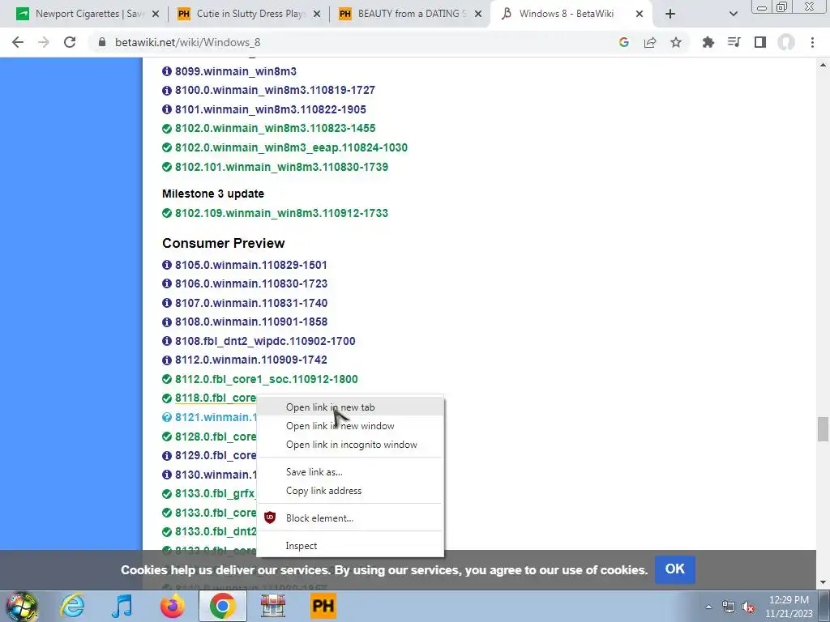Viewport: 830px width, 622px height.
Task: Open the Chrome profile avatar
Action: (x=786, y=42)
